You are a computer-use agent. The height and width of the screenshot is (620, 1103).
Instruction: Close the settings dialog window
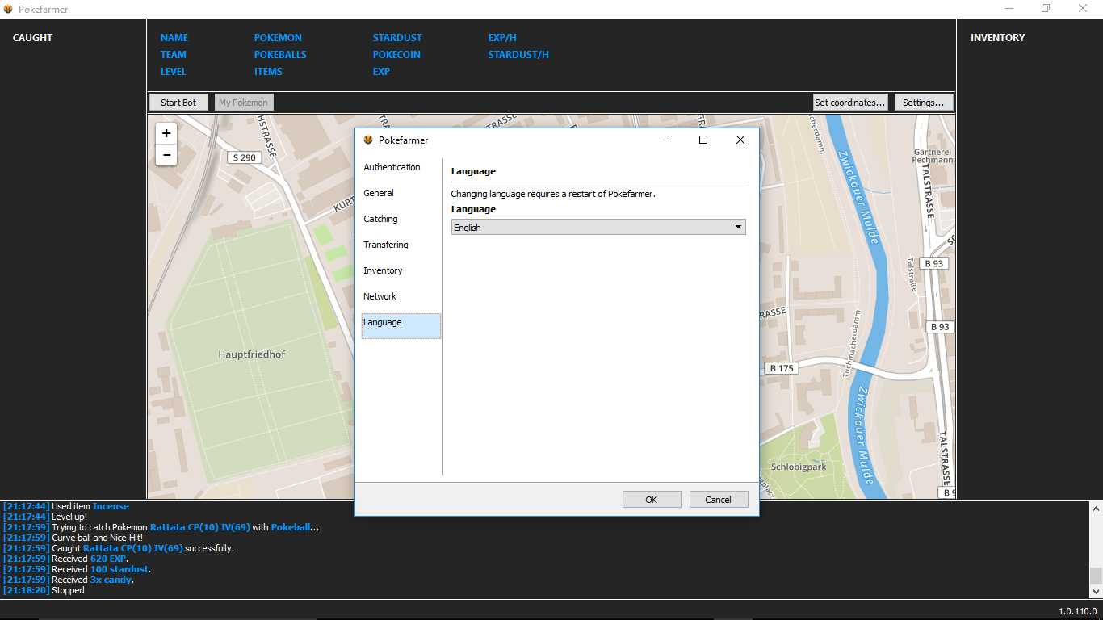tap(740, 140)
